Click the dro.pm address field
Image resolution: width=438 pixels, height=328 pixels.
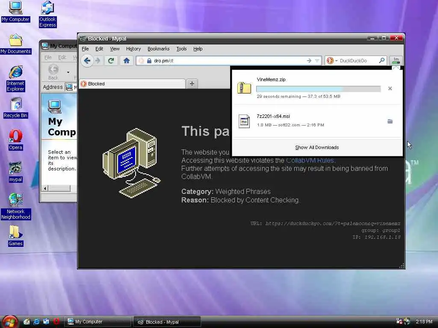229,61
